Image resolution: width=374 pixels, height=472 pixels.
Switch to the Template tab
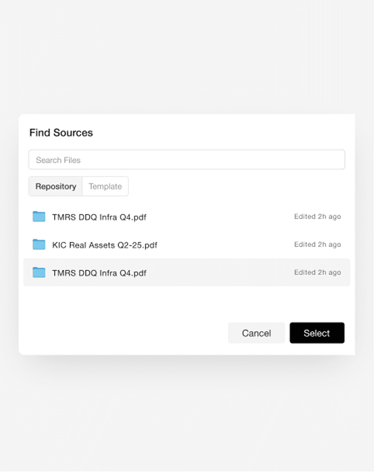[105, 186]
